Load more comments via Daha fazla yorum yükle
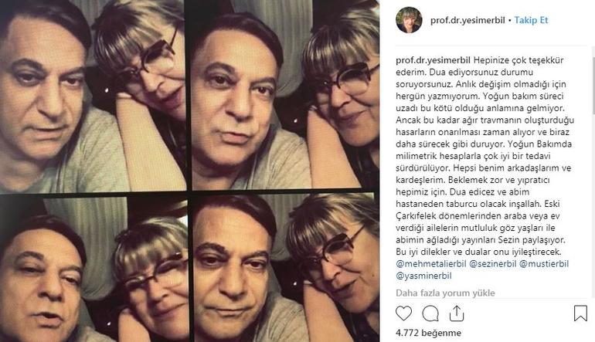 pos(445,293)
